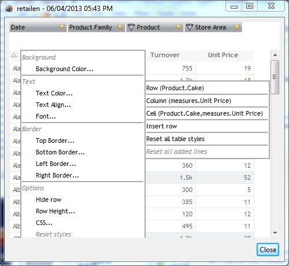Click the Unit Price cell showing 19
The width and height of the screenshot is (289, 266).
coord(225,68)
